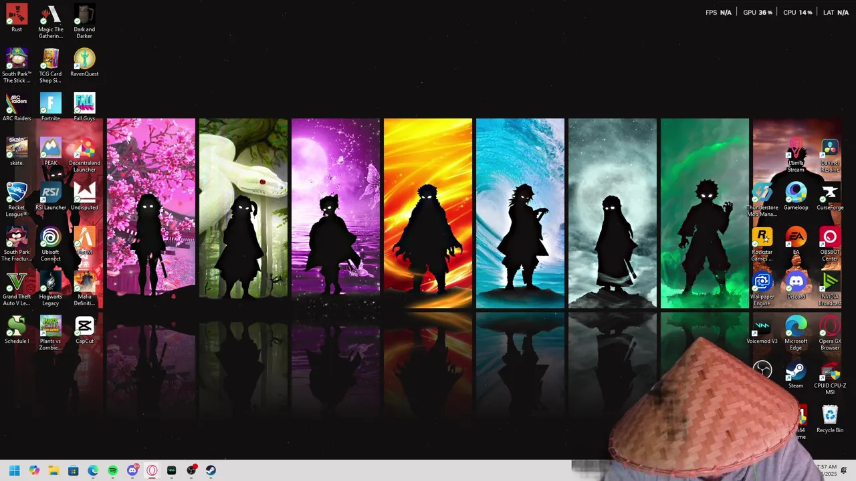
Task: Open Voicemod from the taskbar
Action: pyautogui.click(x=172, y=470)
